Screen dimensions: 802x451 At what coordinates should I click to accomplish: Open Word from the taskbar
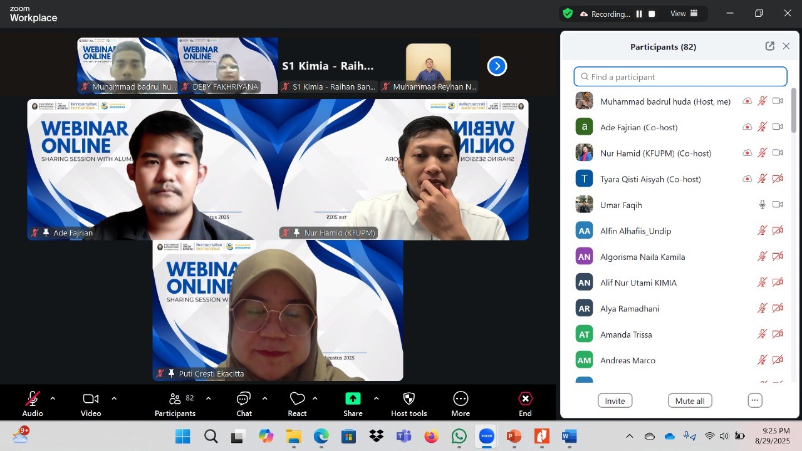pos(570,437)
